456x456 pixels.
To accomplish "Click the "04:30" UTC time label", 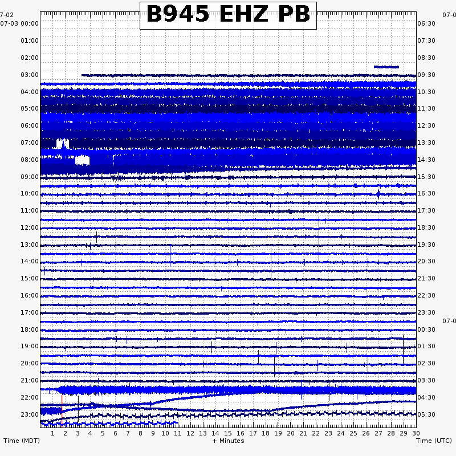I will [x=426, y=397].
